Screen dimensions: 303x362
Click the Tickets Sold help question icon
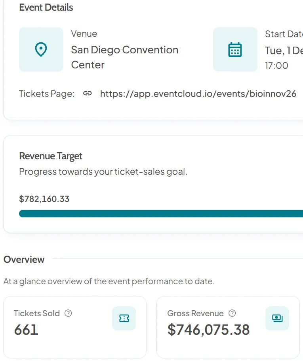pyautogui.click(x=68, y=313)
